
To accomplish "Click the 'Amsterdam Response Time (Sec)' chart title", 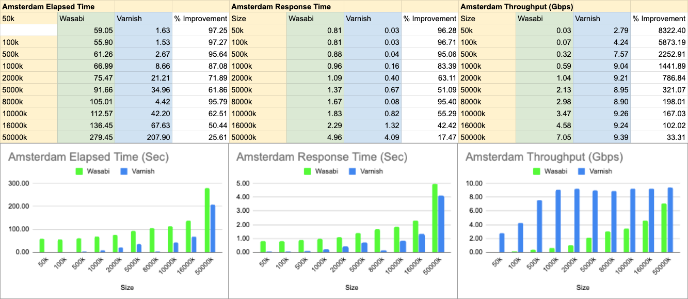I will [322, 158].
